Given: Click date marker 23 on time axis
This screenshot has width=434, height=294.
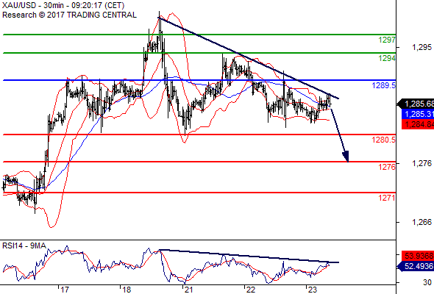Looking at the screenshot, I should click(312, 290).
